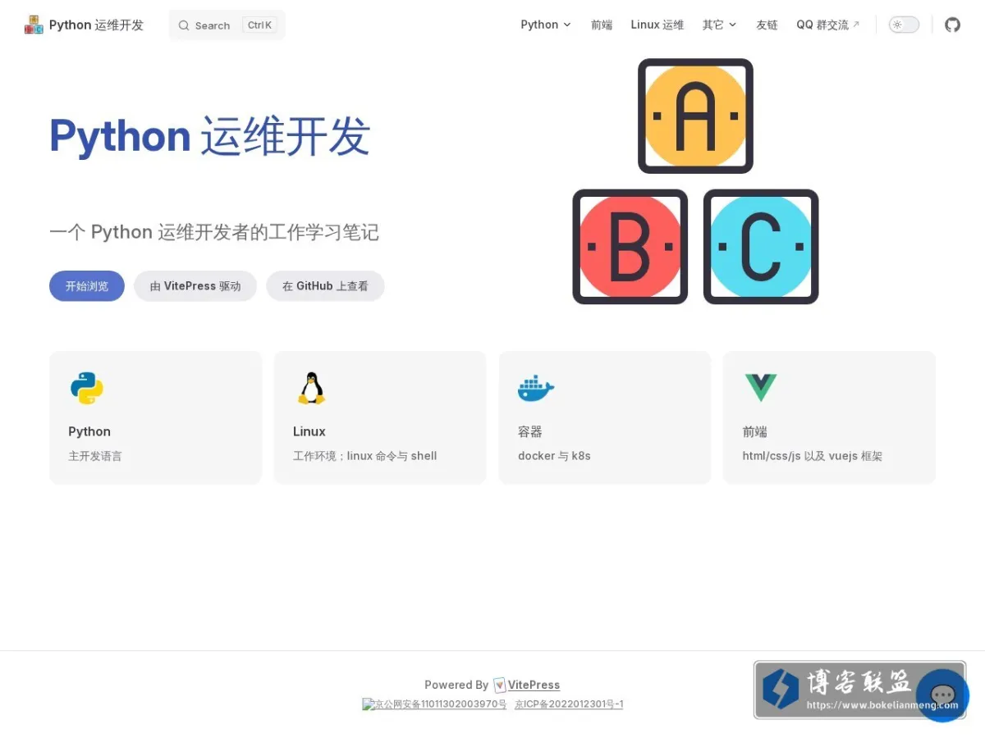Image resolution: width=985 pixels, height=738 pixels.
Task: Click the '工作环境；linux 命令与 shell' text
Action: 365,456
